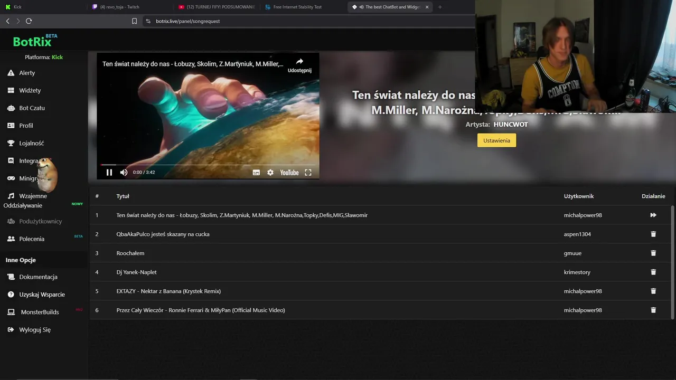The image size is (676, 380).
Task: Open Widżety in the sidebar
Action: (x=30, y=90)
